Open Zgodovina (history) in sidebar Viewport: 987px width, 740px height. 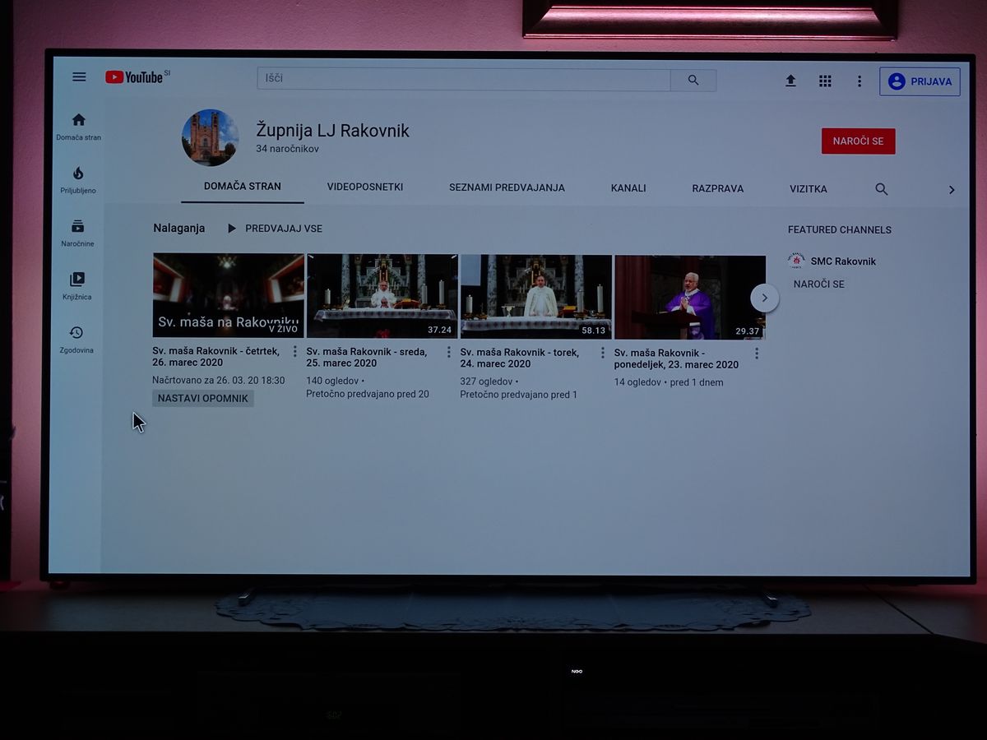click(x=76, y=340)
